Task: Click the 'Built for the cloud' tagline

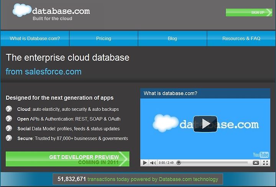Action: coord(53,18)
